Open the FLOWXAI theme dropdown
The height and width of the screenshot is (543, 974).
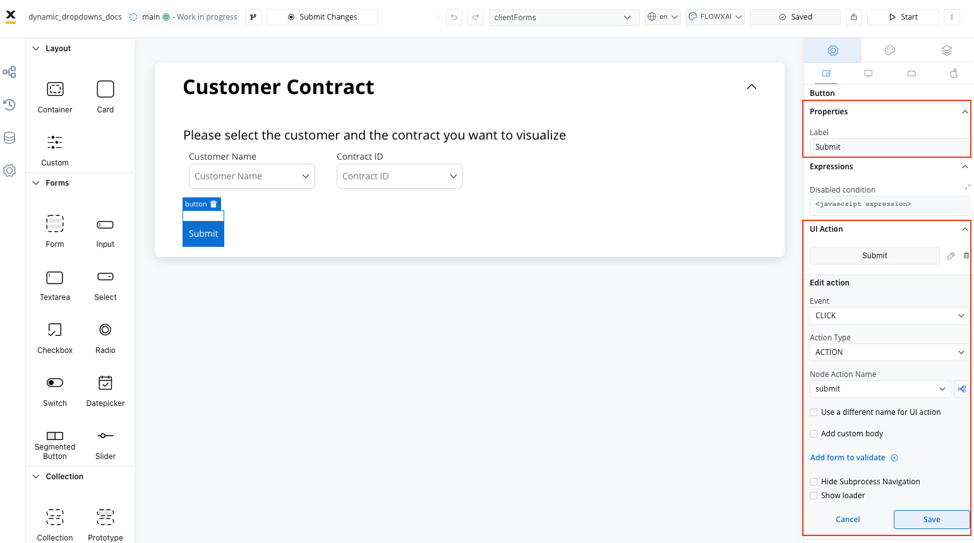point(715,17)
